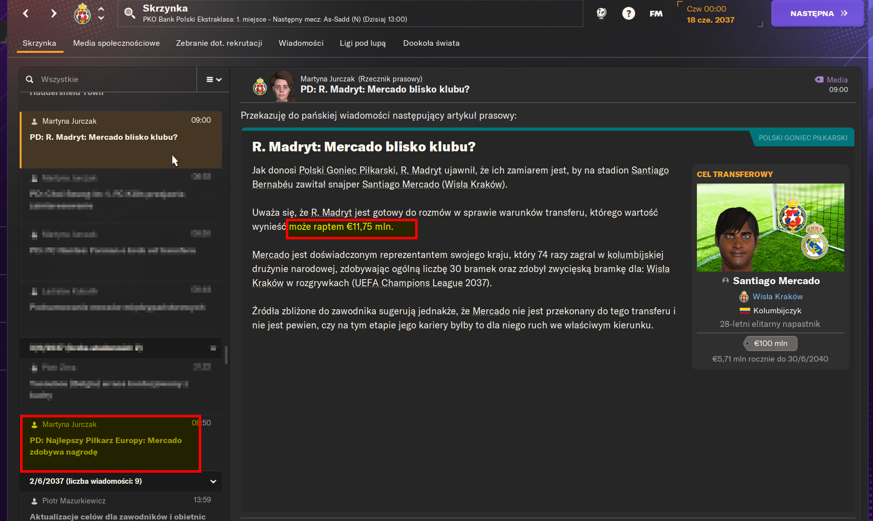Click the back navigation arrow
873x521 pixels.
26,14
